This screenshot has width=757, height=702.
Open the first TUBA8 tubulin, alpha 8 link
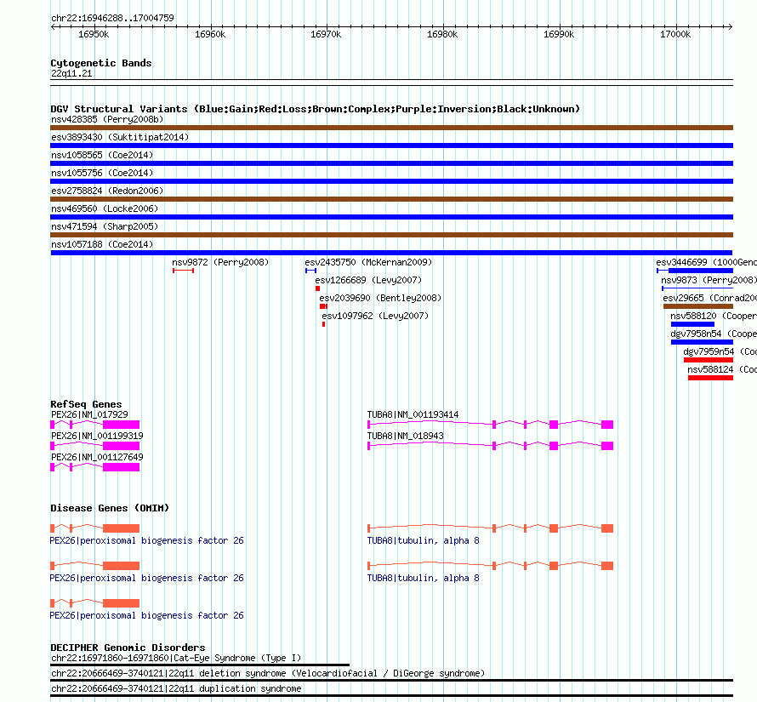(x=424, y=540)
